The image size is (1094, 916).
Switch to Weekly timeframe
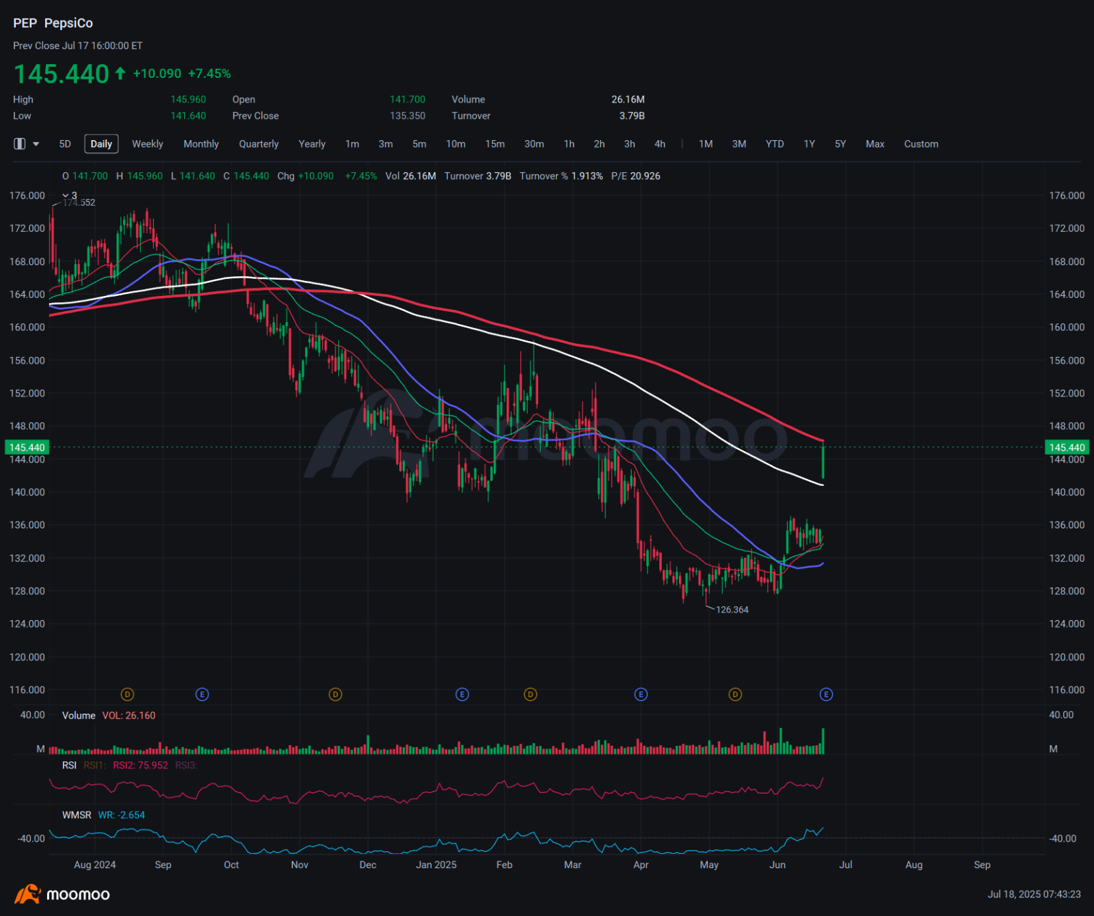(148, 144)
